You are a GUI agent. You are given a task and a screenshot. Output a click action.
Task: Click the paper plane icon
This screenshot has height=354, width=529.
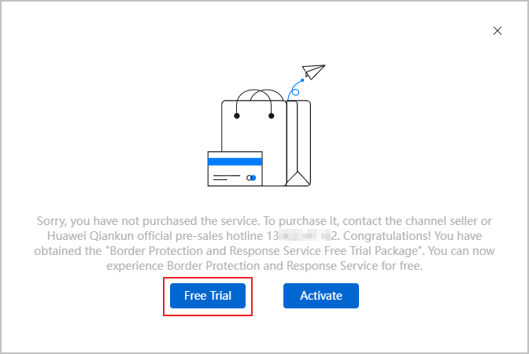(313, 72)
